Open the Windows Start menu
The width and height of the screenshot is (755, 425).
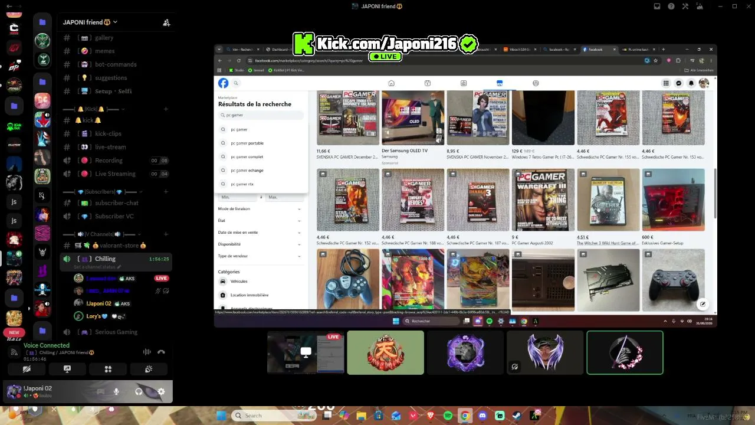click(221, 416)
